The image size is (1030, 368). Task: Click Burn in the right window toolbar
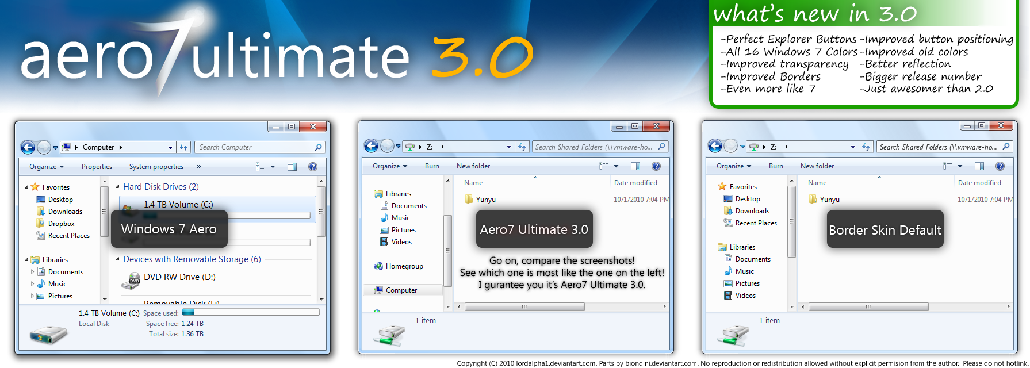tap(776, 166)
